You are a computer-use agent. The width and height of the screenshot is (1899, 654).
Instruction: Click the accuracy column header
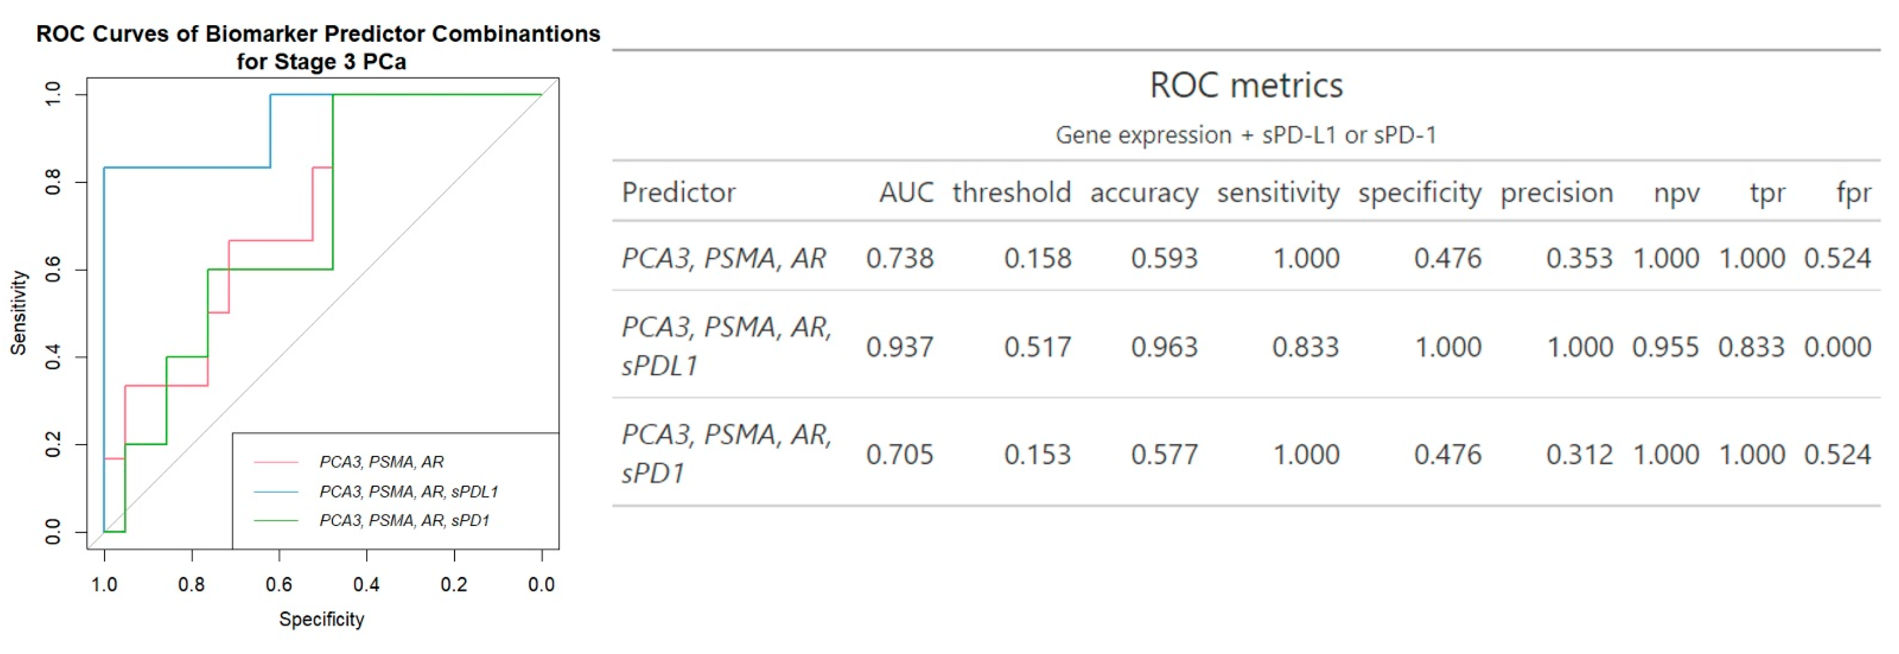click(1144, 193)
